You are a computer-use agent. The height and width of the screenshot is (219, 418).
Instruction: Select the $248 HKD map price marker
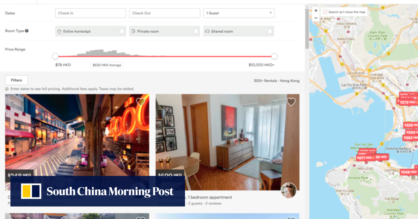(x=409, y=172)
